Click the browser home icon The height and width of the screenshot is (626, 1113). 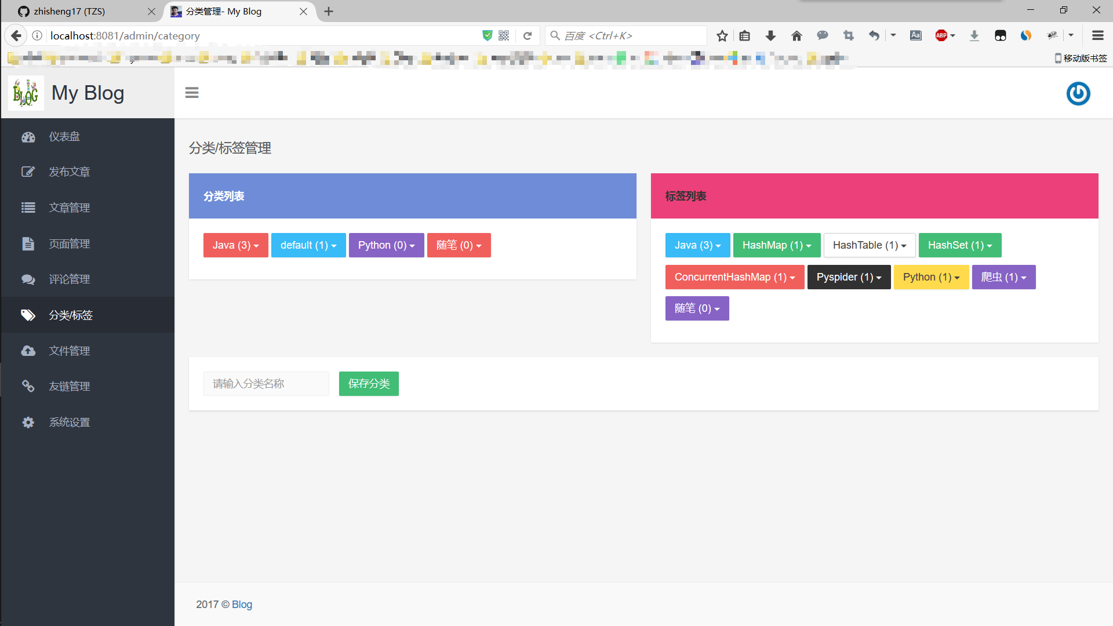[x=796, y=36]
